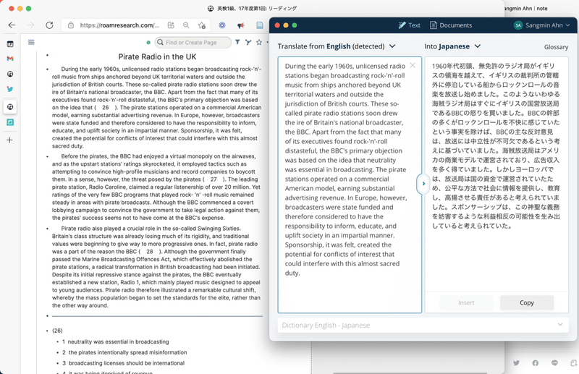The image size is (579, 374).
Task: Click the (26) question block
Action: point(57,331)
